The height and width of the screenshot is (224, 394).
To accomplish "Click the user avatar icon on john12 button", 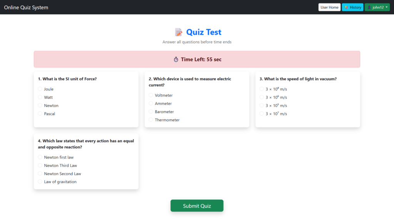I will pos(370,7).
